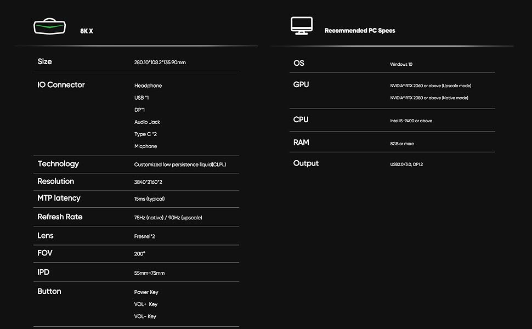Viewport: 532px width, 329px height.
Task: Select the VOL- Key entry
Action: click(145, 316)
